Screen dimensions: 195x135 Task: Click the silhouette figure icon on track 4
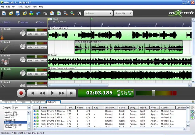coord(2,75)
